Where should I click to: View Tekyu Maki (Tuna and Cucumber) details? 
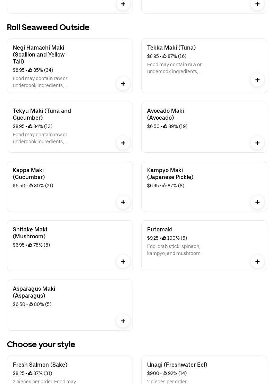point(42,114)
